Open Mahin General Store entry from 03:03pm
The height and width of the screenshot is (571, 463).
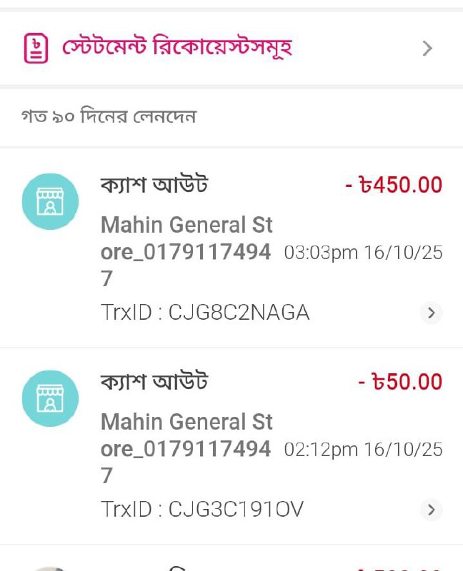[x=186, y=251]
